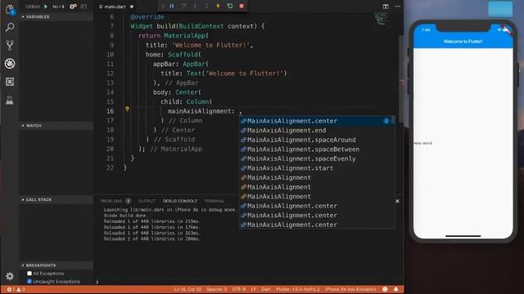Viewport: 524px width, 294px height.
Task: Show details for the selected suggestion info icon
Action: coord(386,121)
